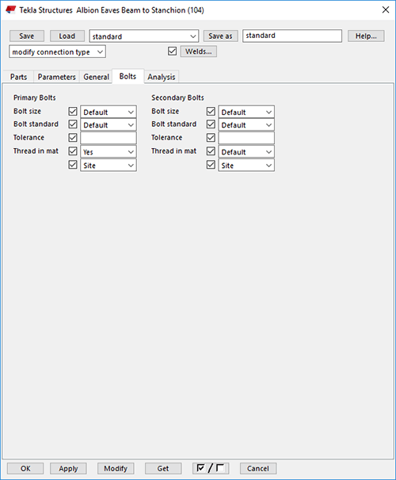Click the Save as button

click(x=220, y=36)
